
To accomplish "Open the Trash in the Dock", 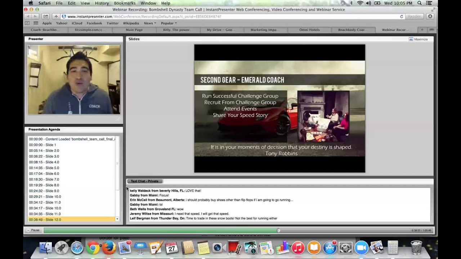I will pyautogui.click(x=416, y=248).
